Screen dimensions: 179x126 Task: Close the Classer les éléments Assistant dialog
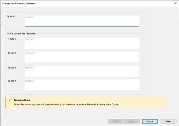(176, 3)
